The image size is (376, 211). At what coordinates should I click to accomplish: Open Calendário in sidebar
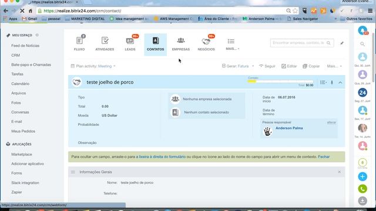tap(20, 84)
